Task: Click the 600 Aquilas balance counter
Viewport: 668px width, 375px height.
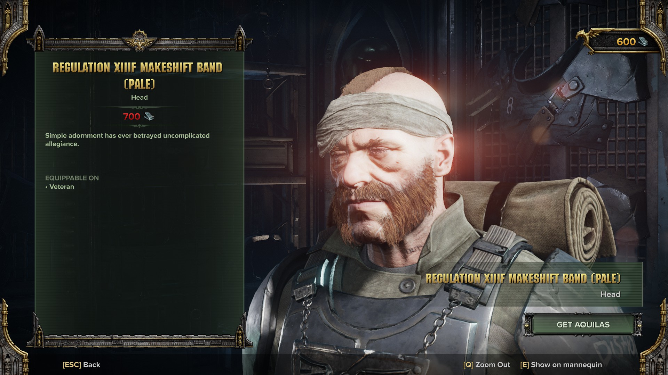Action: click(x=626, y=42)
